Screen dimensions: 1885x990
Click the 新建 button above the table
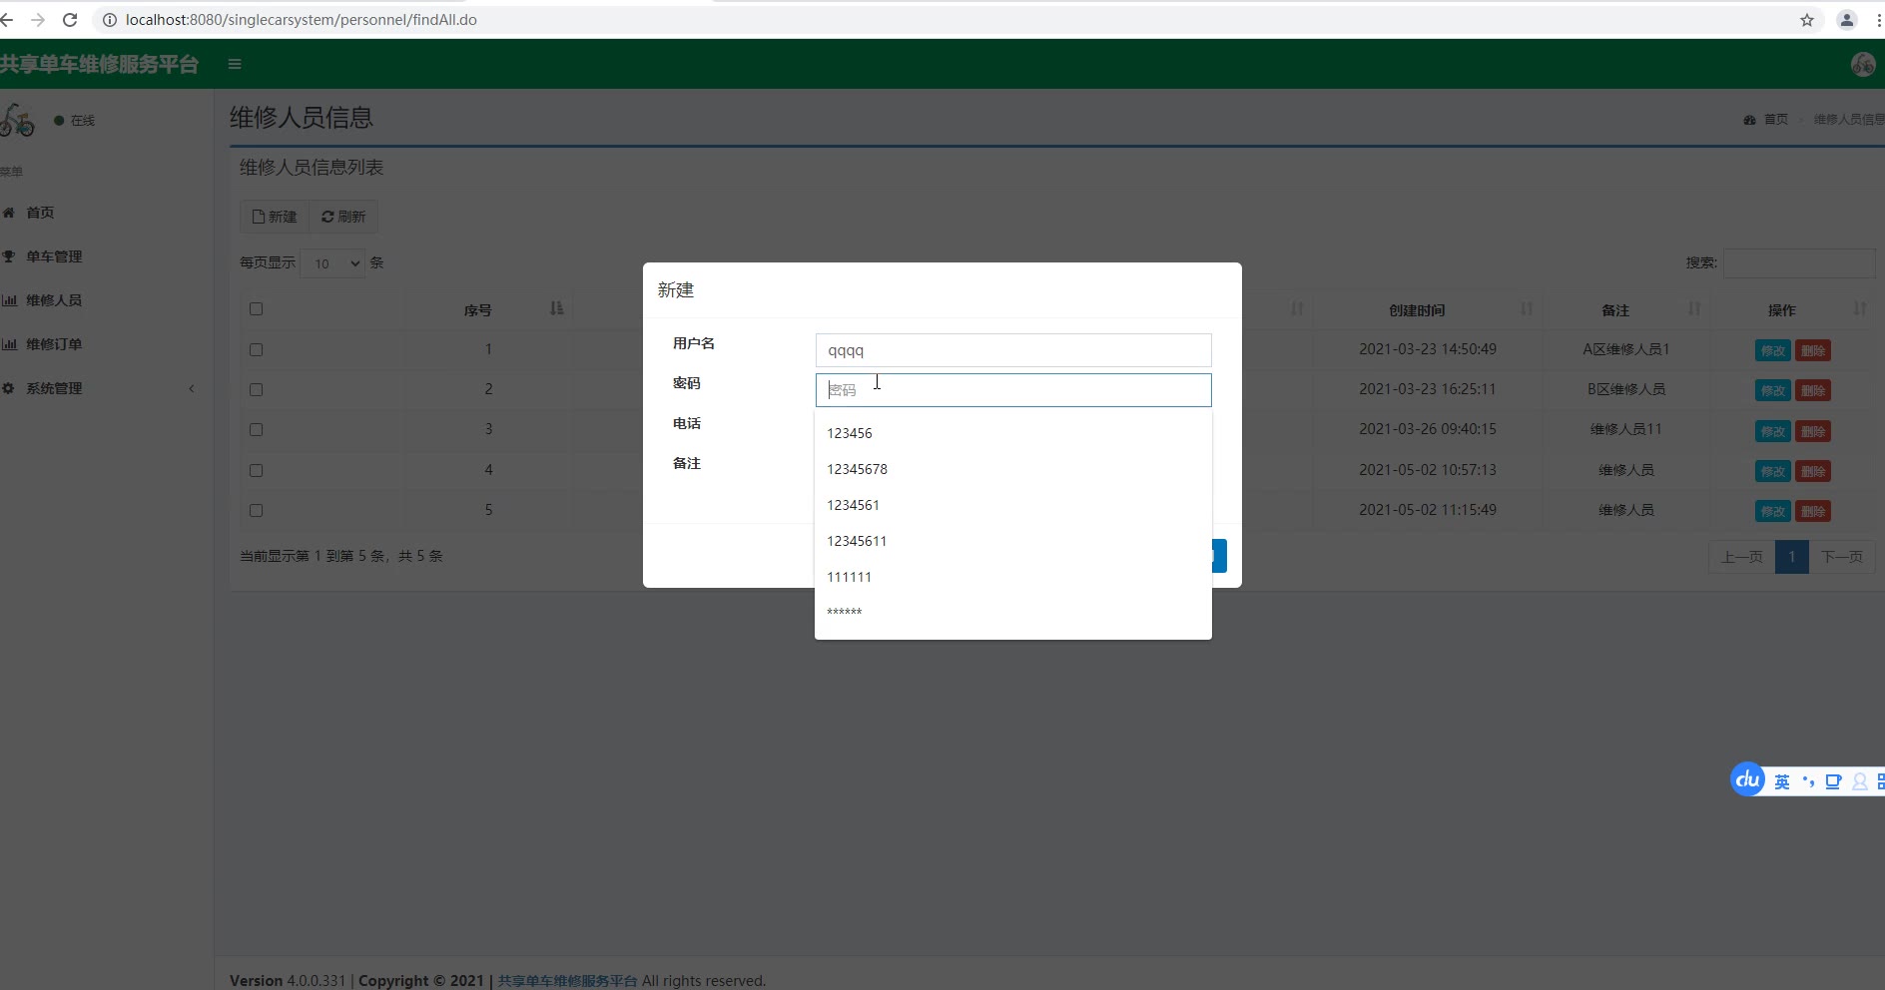275,217
